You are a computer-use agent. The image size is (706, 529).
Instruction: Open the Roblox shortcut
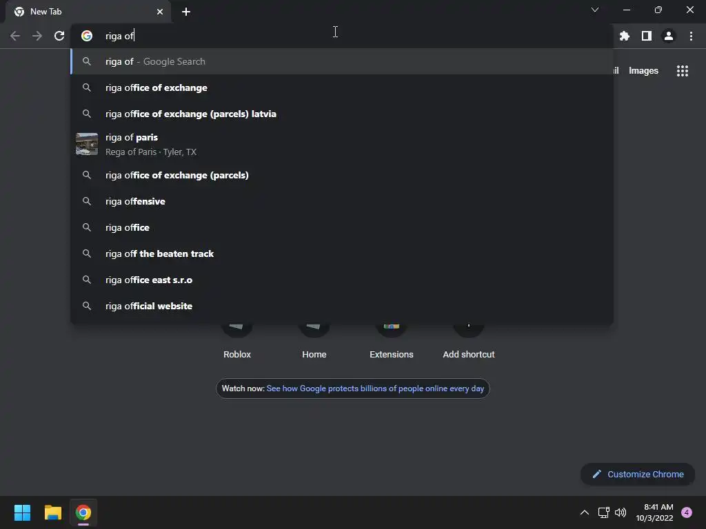tap(237, 340)
